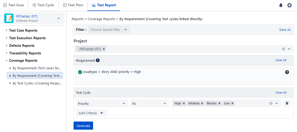This screenshot has width=297, height=132.
Task: Open the Priority field dropdown
Action: [x=102, y=103]
